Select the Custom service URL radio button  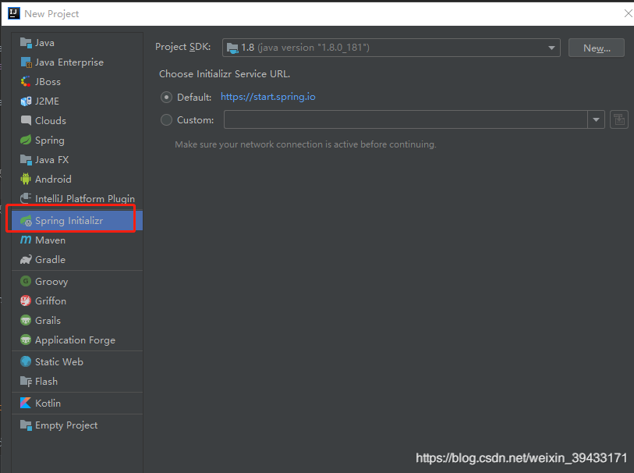click(167, 120)
